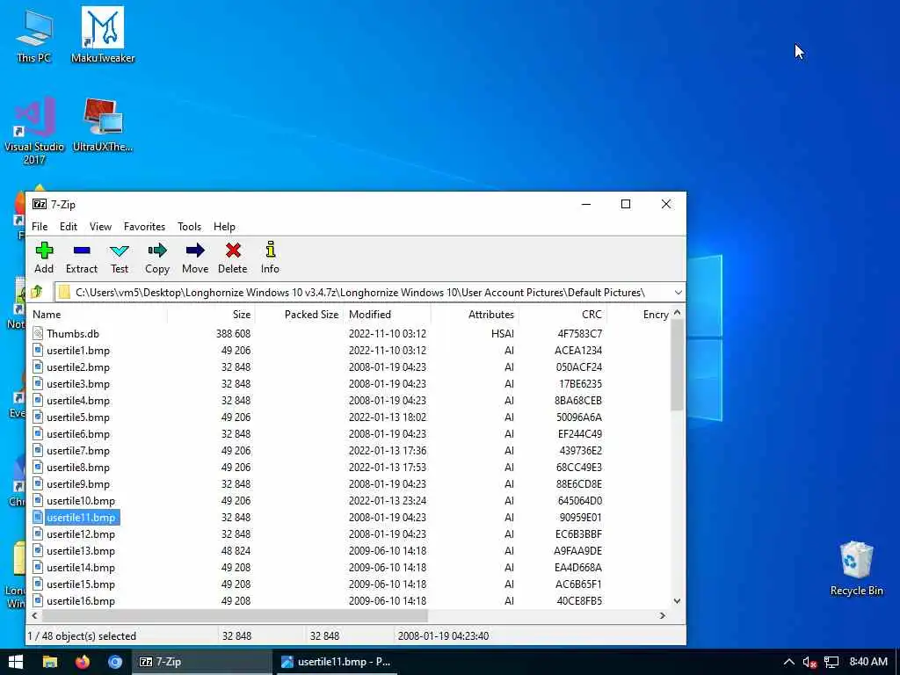
Task: Click the red Delete icon
Action: [x=232, y=250]
